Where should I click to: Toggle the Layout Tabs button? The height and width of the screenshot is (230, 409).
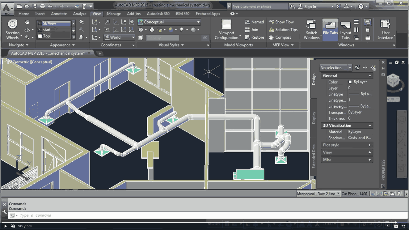(345, 30)
